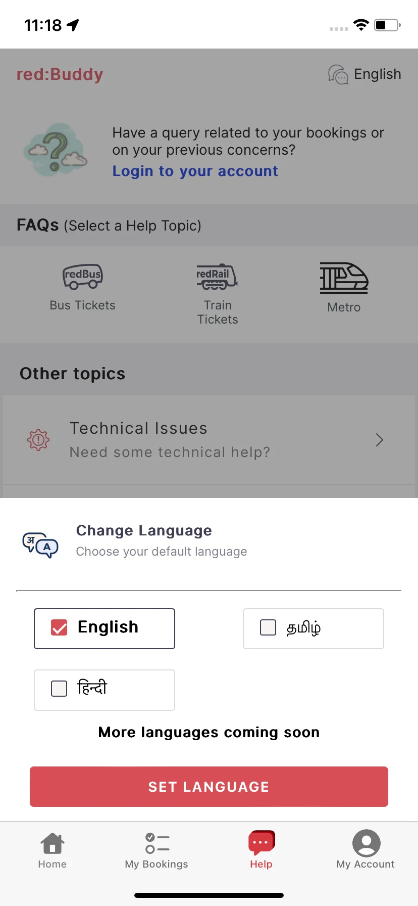
Task: Check the Tamil language checkbox
Action: (x=268, y=627)
